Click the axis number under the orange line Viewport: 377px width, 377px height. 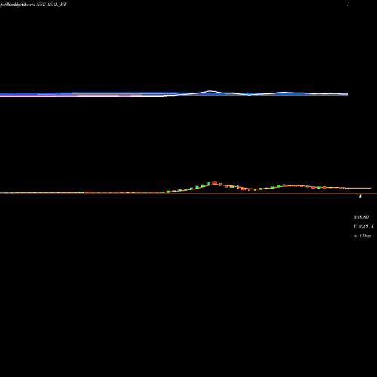pos(360,196)
